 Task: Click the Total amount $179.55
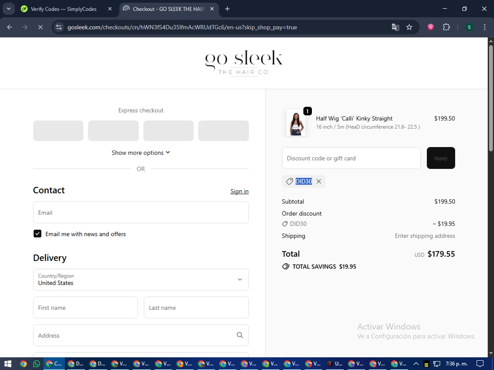tap(441, 254)
